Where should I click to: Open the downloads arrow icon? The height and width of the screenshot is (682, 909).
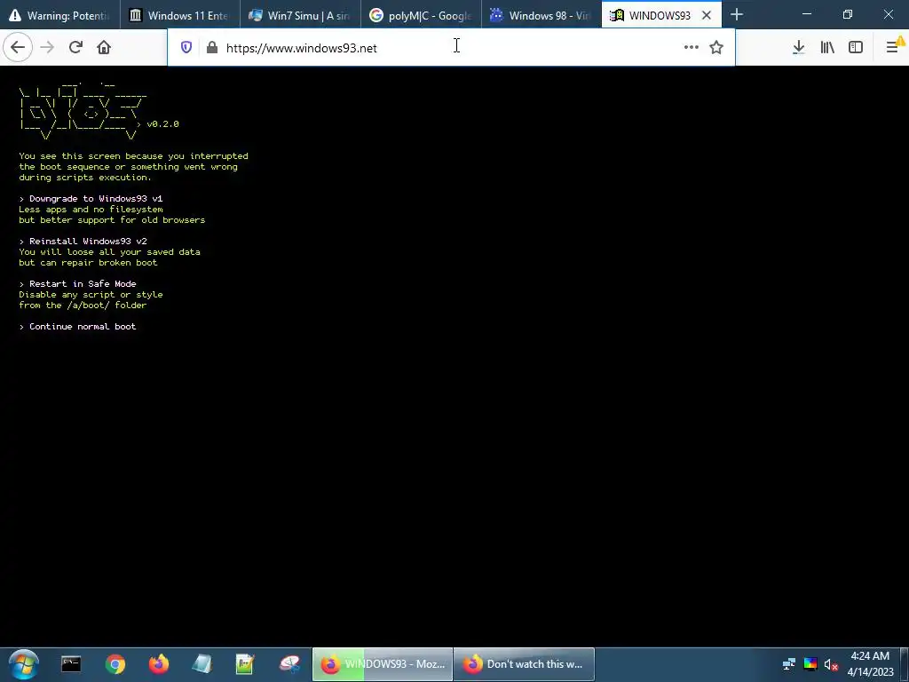[798, 48]
